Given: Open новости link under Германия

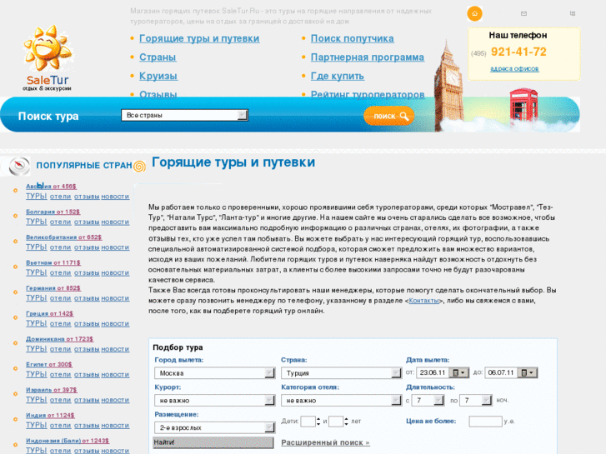Looking at the screenshot, I should 115,298.
